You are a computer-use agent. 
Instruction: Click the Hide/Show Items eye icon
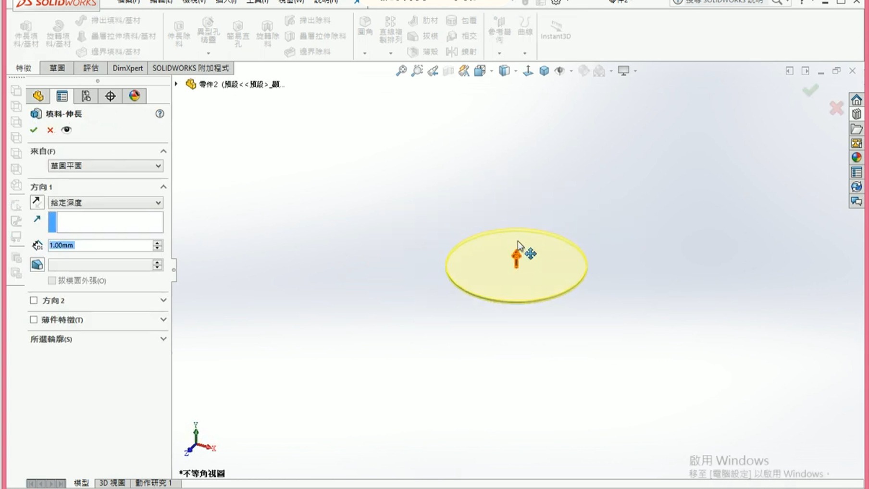click(559, 71)
